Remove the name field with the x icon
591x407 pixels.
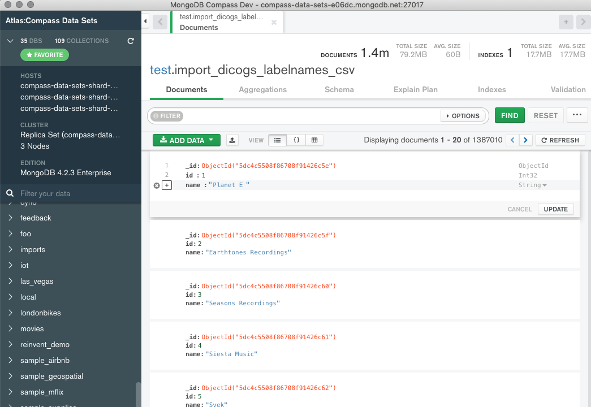pos(157,185)
